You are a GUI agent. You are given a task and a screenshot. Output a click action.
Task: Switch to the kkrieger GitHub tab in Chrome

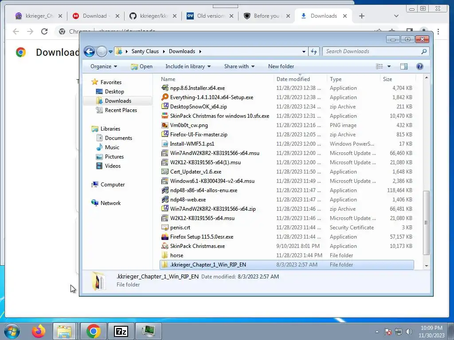click(x=153, y=16)
